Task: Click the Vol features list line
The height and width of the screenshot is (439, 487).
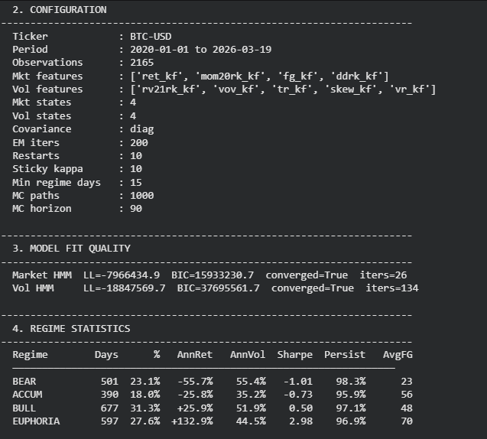Action: pyautogui.click(x=224, y=89)
